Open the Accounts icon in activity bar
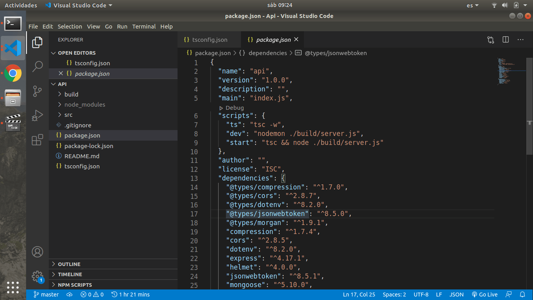Screen dimensions: 533x300 coord(37,252)
